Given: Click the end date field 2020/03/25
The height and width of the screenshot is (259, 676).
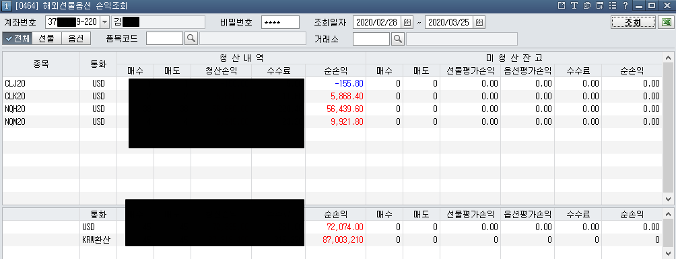Looking at the screenshot, I should (x=449, y=22).
